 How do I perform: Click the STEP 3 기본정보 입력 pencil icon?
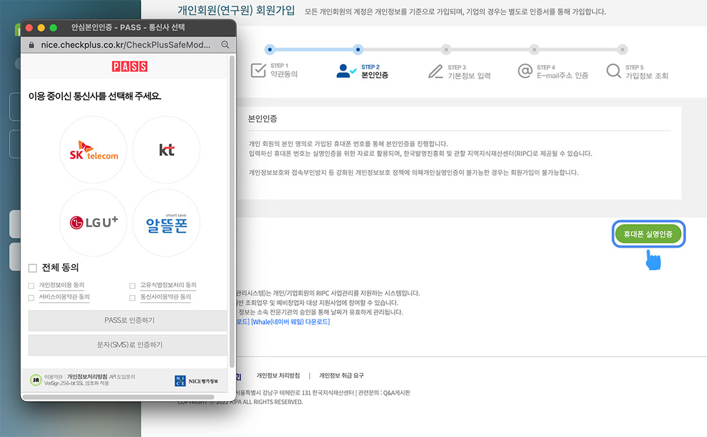(x=436, y=71)
